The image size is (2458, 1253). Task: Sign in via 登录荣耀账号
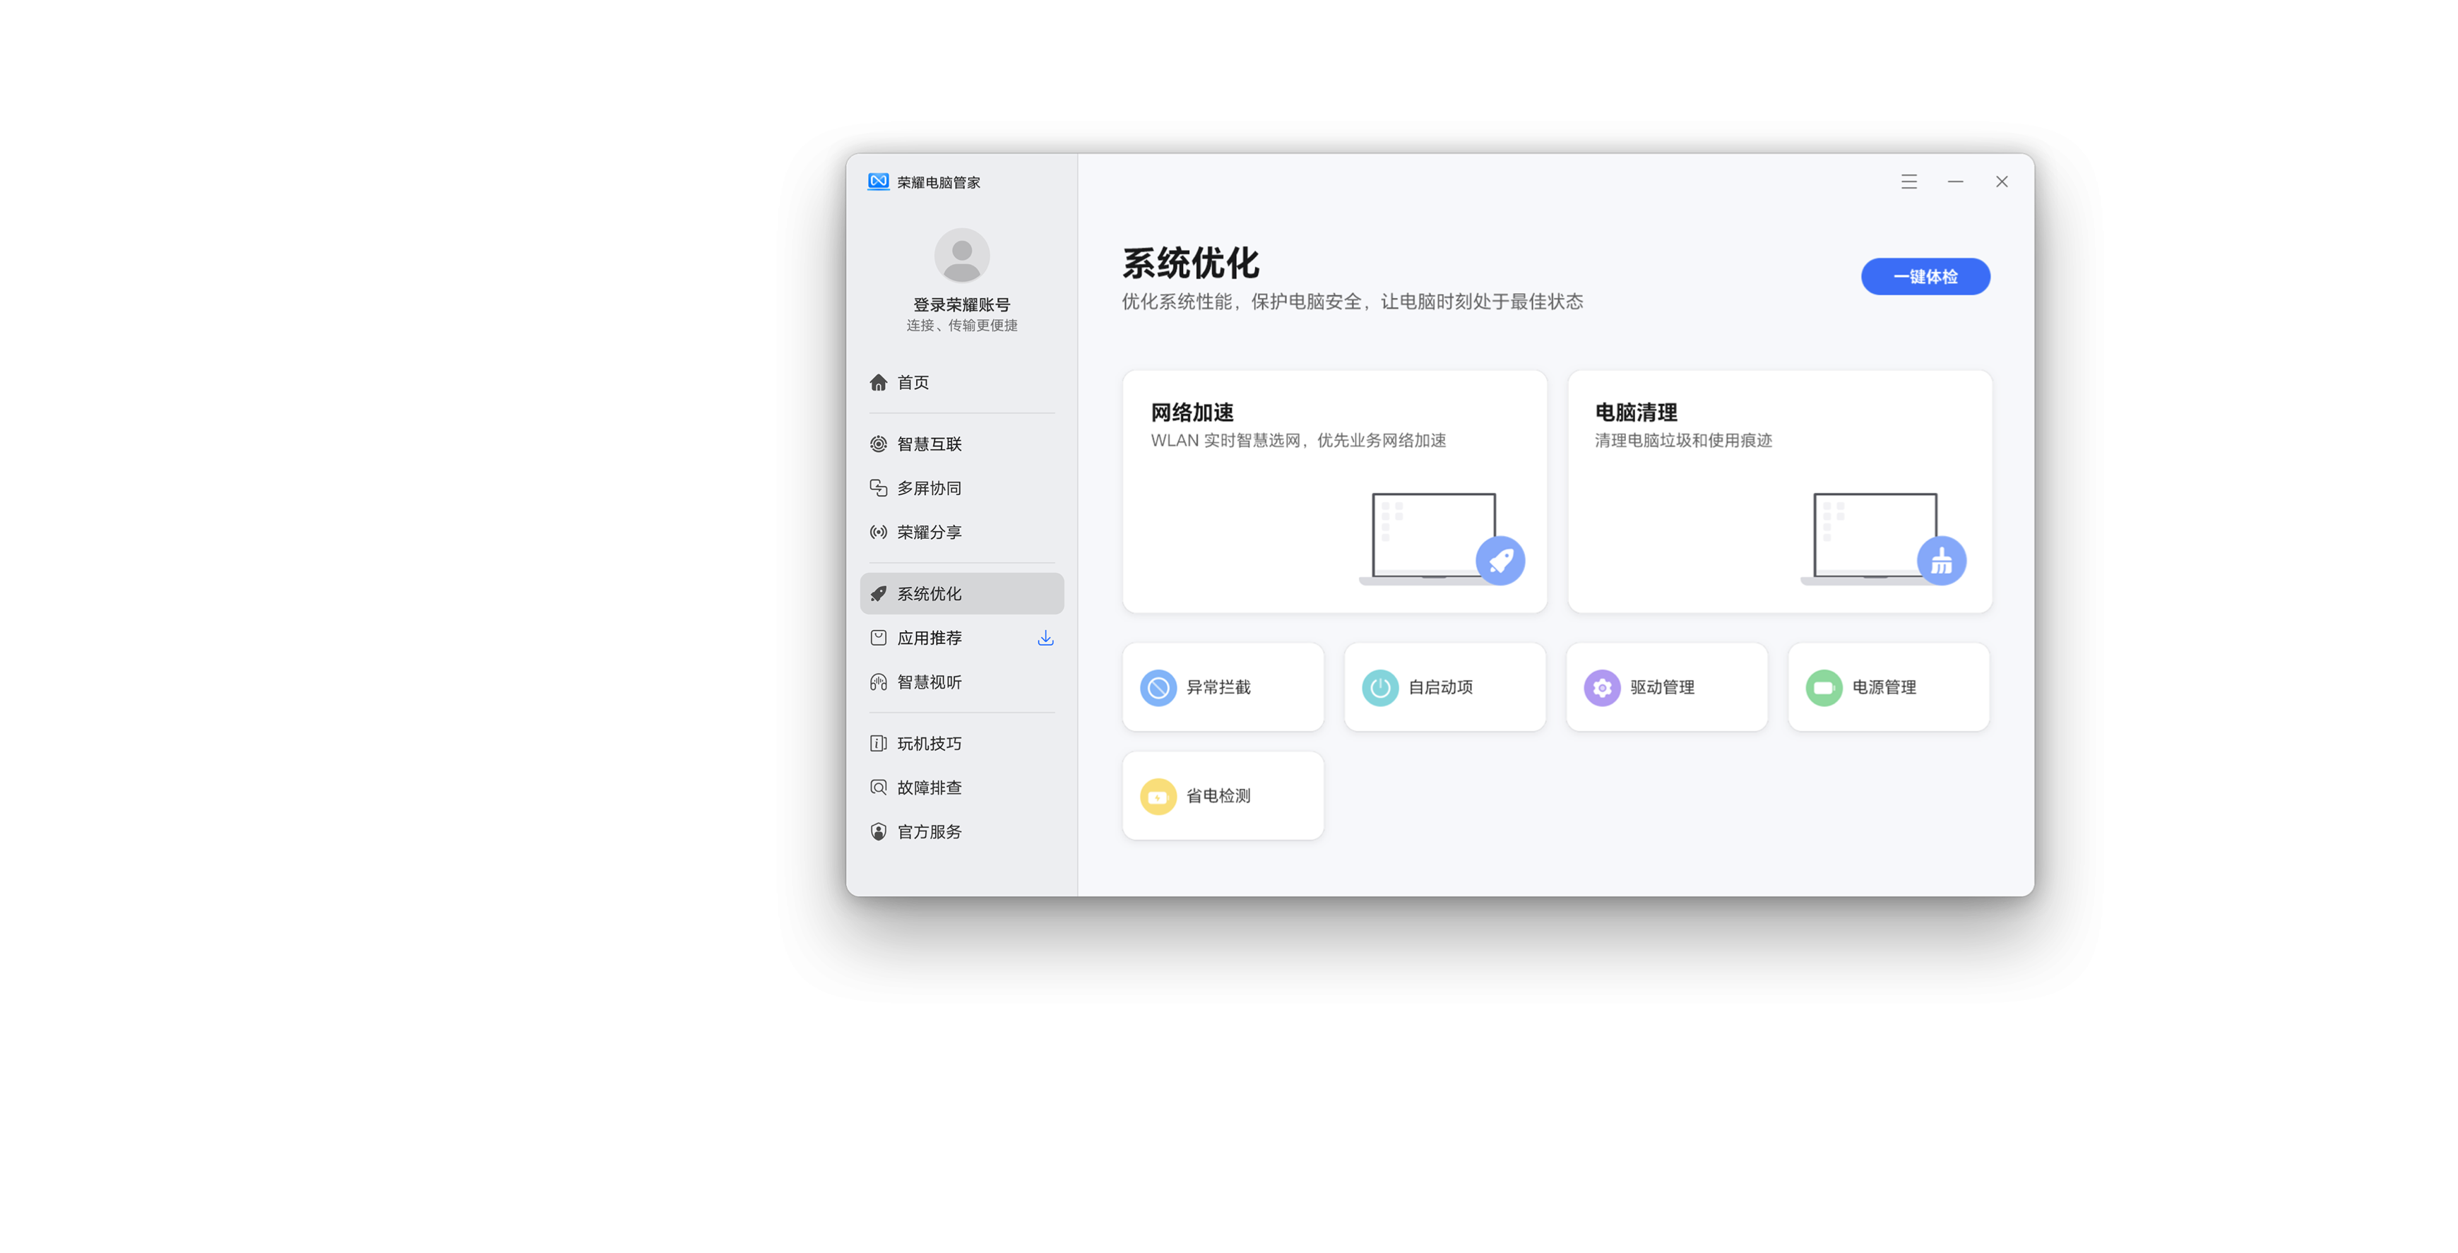pos(960,304)
